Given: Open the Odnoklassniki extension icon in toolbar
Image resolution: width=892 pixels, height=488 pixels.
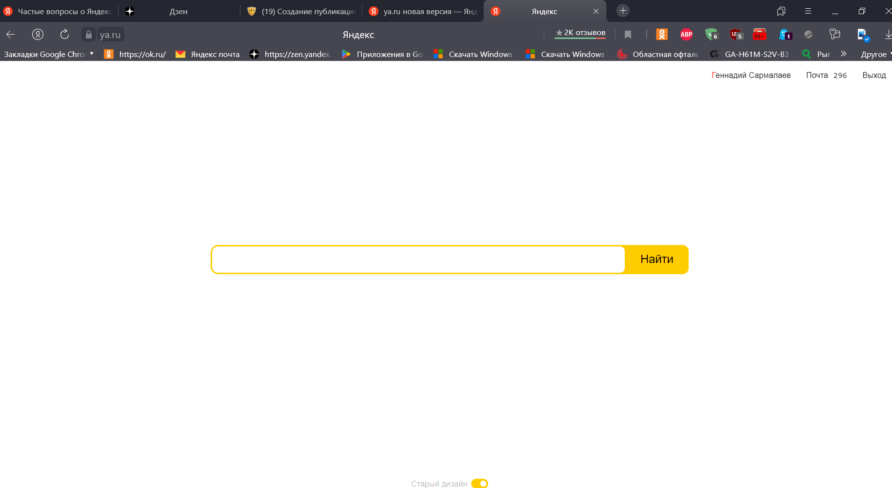Looking at the screenshot, I should coord(662,34).
